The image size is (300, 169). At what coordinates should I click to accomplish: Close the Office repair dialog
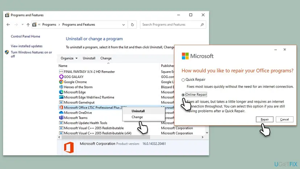coord(285,50)
